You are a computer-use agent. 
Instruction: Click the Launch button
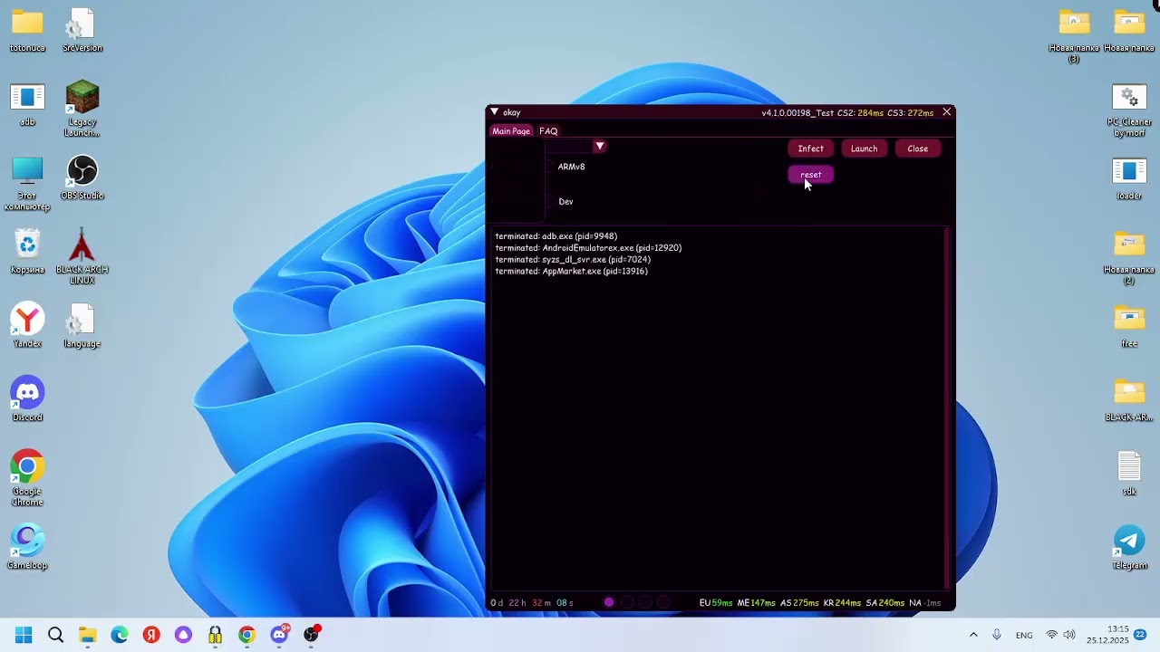pos(864,149)
